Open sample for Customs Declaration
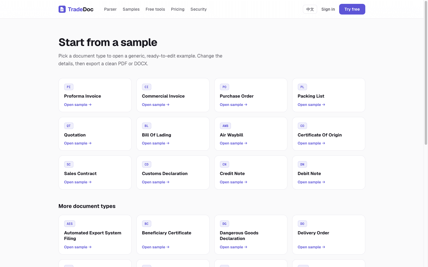Image resolution: width=428 pixels, height=267 pixels. coord(156,182)
